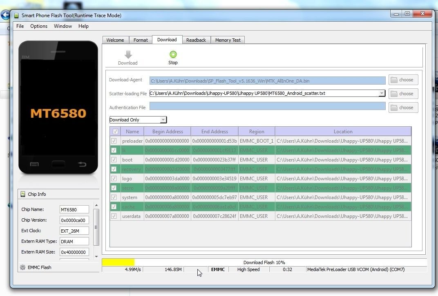Image resolution: width=438 pixels, height=296 pixels.
Task: Click the EMMC Flash label
Action: (x=39, y=267)
